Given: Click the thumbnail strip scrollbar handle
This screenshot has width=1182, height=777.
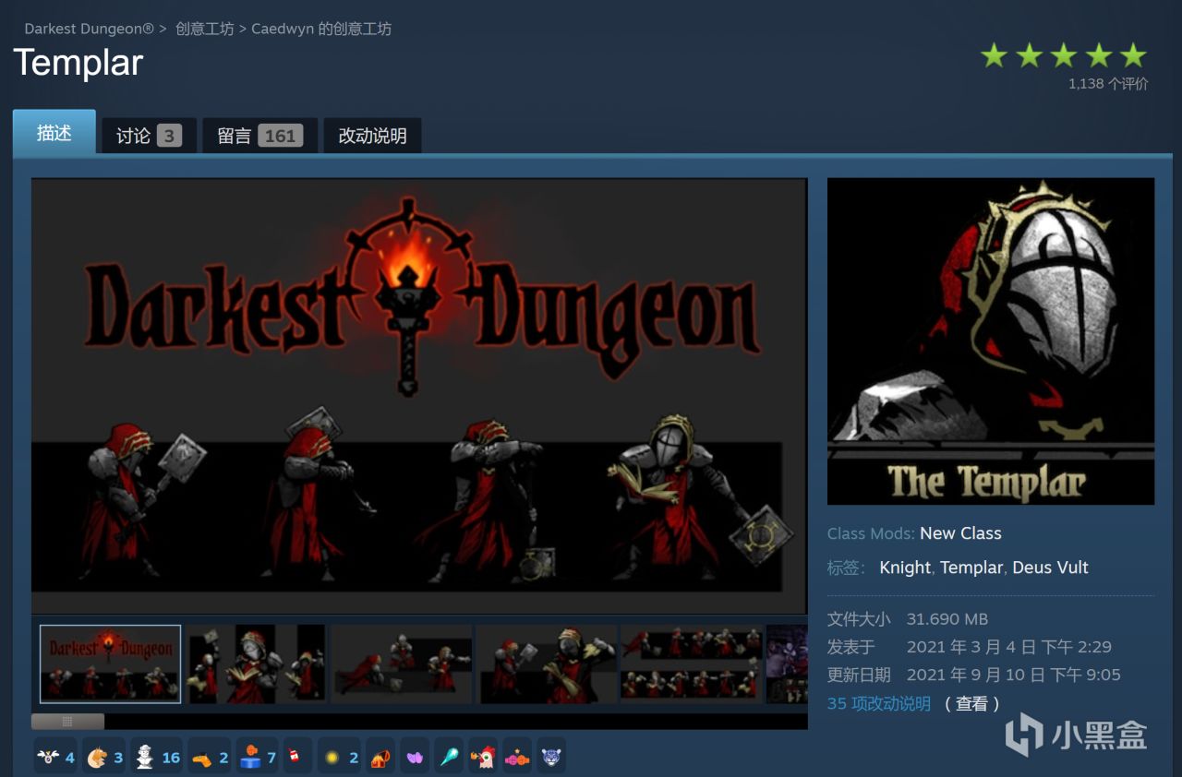Looking at the screenshot, I should 67,722.
